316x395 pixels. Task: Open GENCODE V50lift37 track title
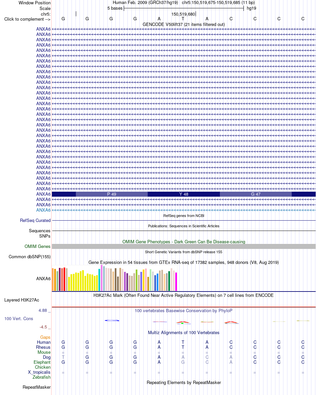point(184,24)
